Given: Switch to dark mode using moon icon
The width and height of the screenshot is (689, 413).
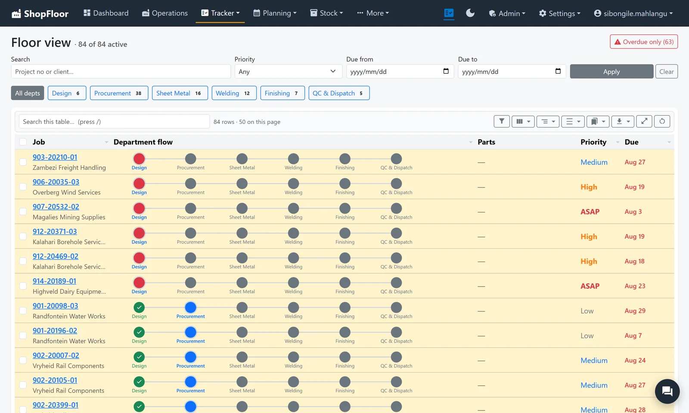Looking at the screenshot, I should coord(470,13).
